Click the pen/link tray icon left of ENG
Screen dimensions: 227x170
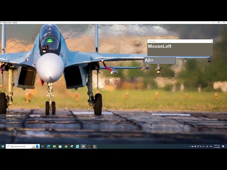pyautogui.click(x=207, y=146)
